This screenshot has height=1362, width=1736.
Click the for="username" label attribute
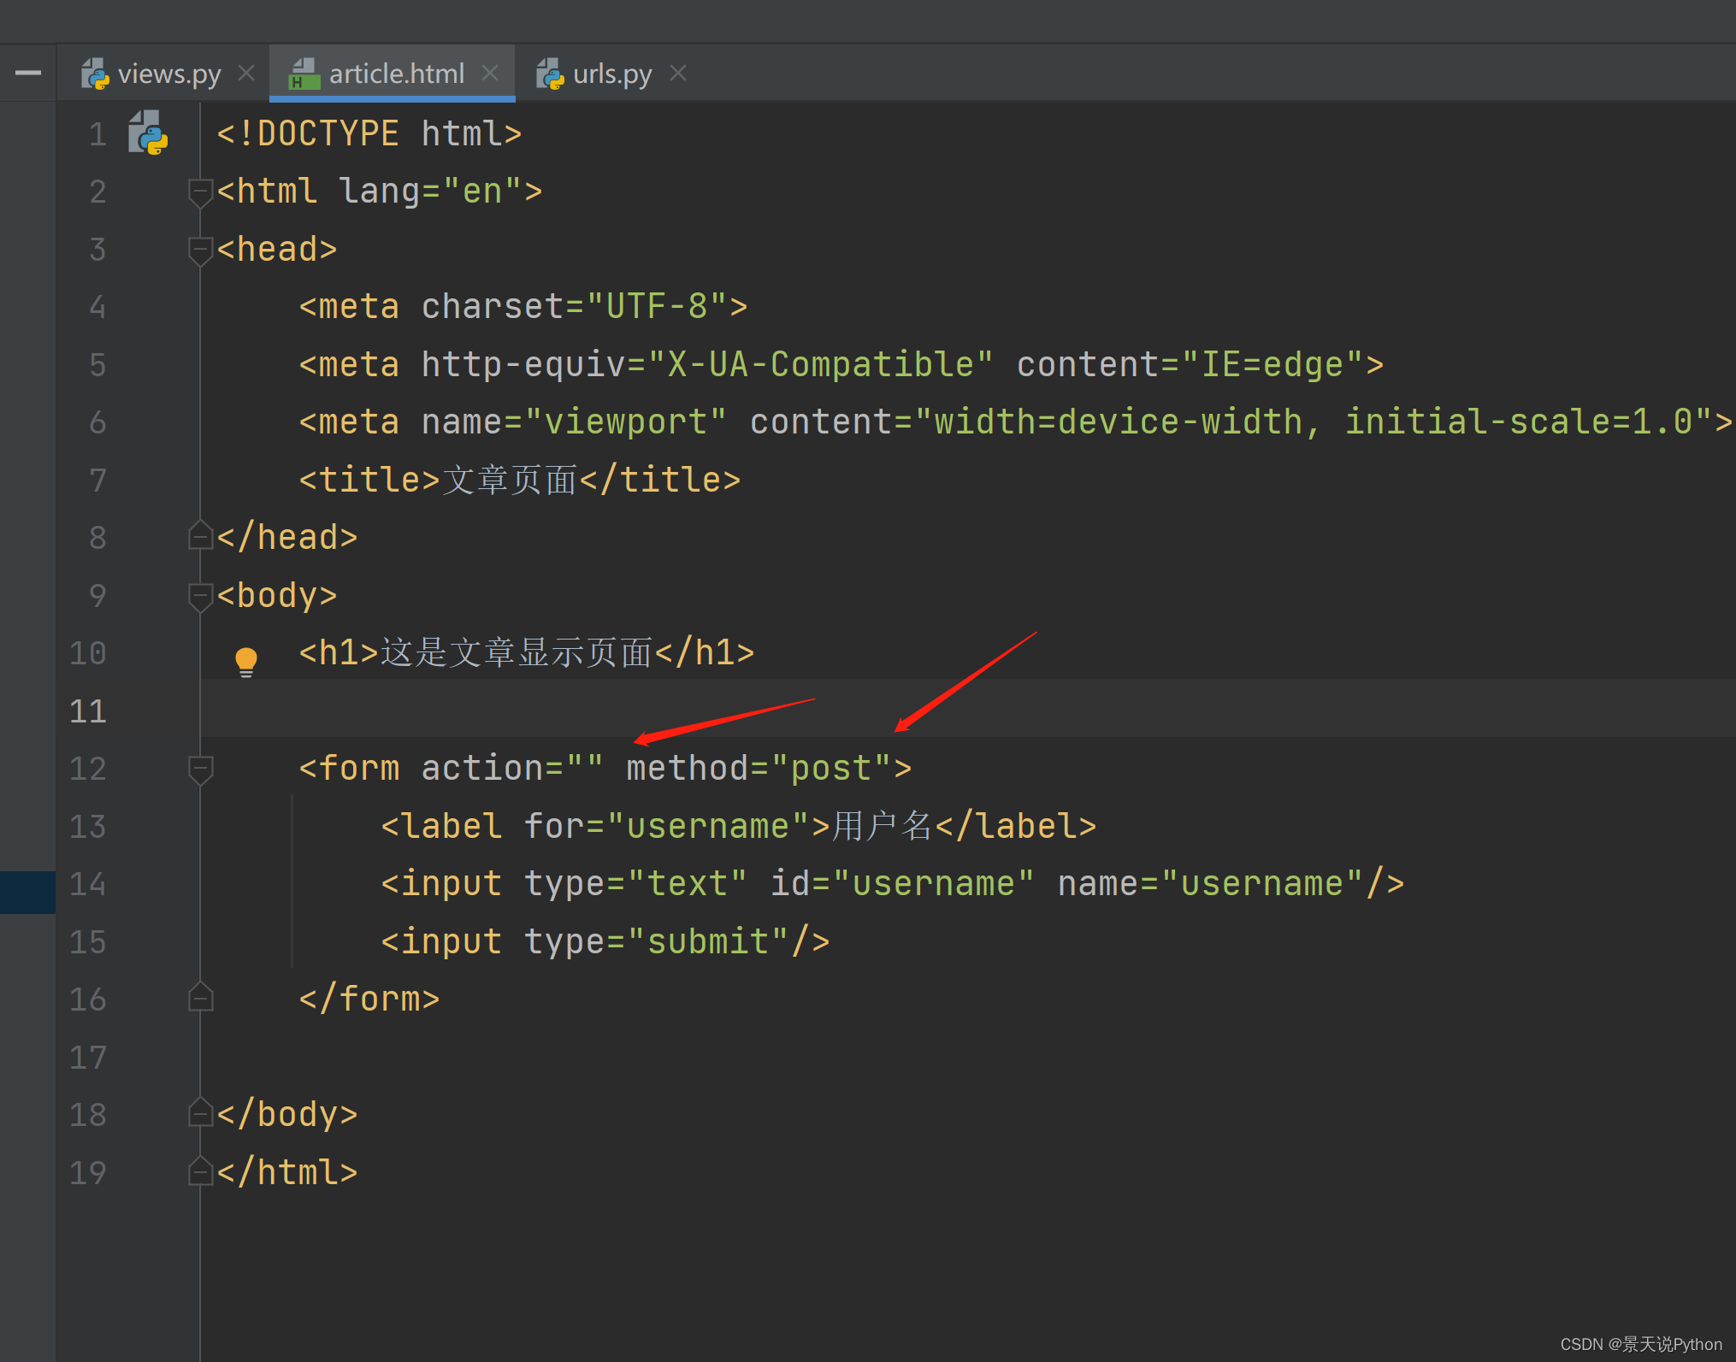coord(666,826)
